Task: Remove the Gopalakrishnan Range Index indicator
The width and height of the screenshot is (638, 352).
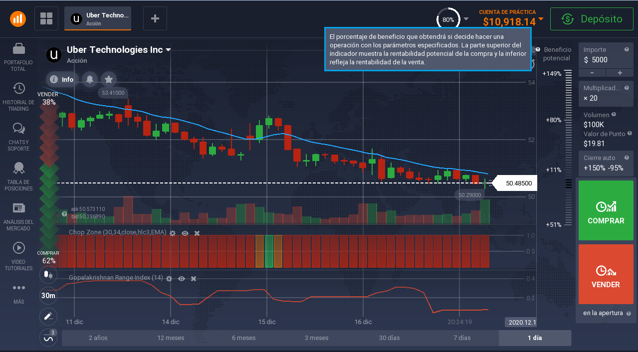Action: coord(194,278)
